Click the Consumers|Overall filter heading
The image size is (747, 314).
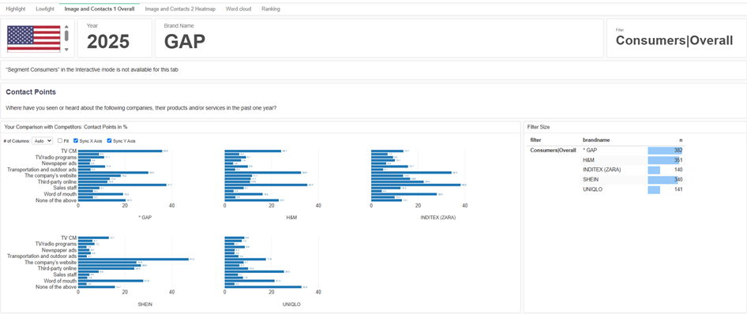coord(674,41)
